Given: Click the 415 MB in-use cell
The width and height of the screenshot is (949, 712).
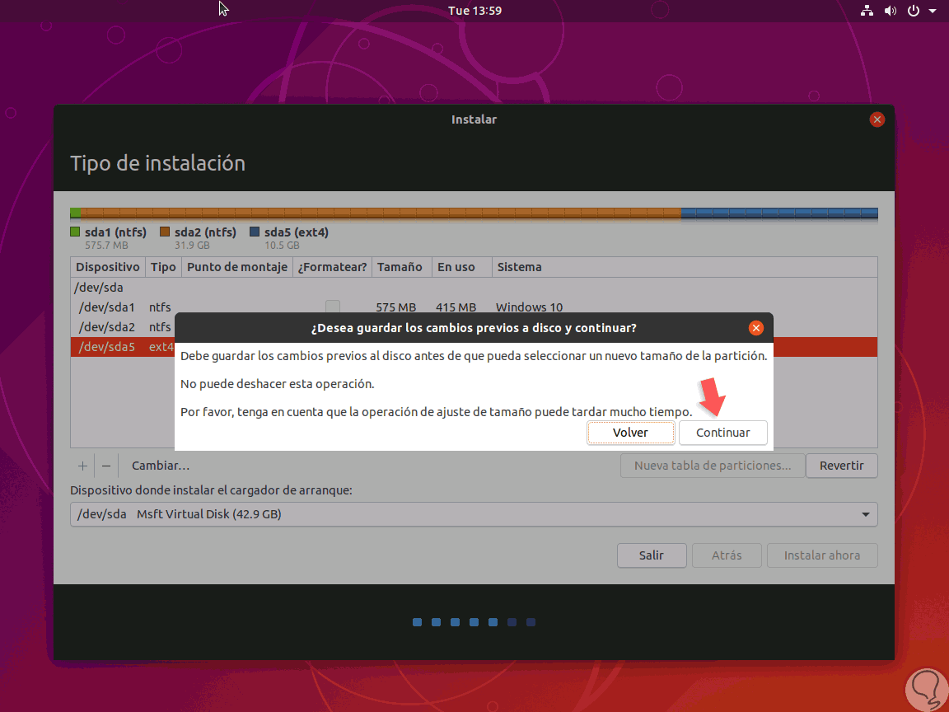Looking at the screenshot, I should pos(456,307).
